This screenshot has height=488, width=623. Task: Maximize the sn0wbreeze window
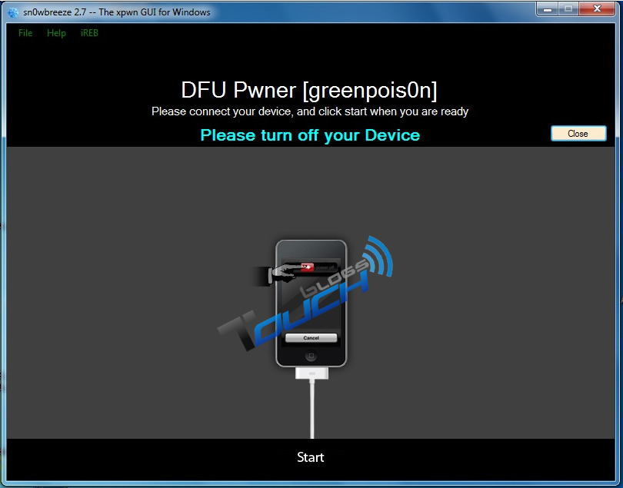point(568,8)
